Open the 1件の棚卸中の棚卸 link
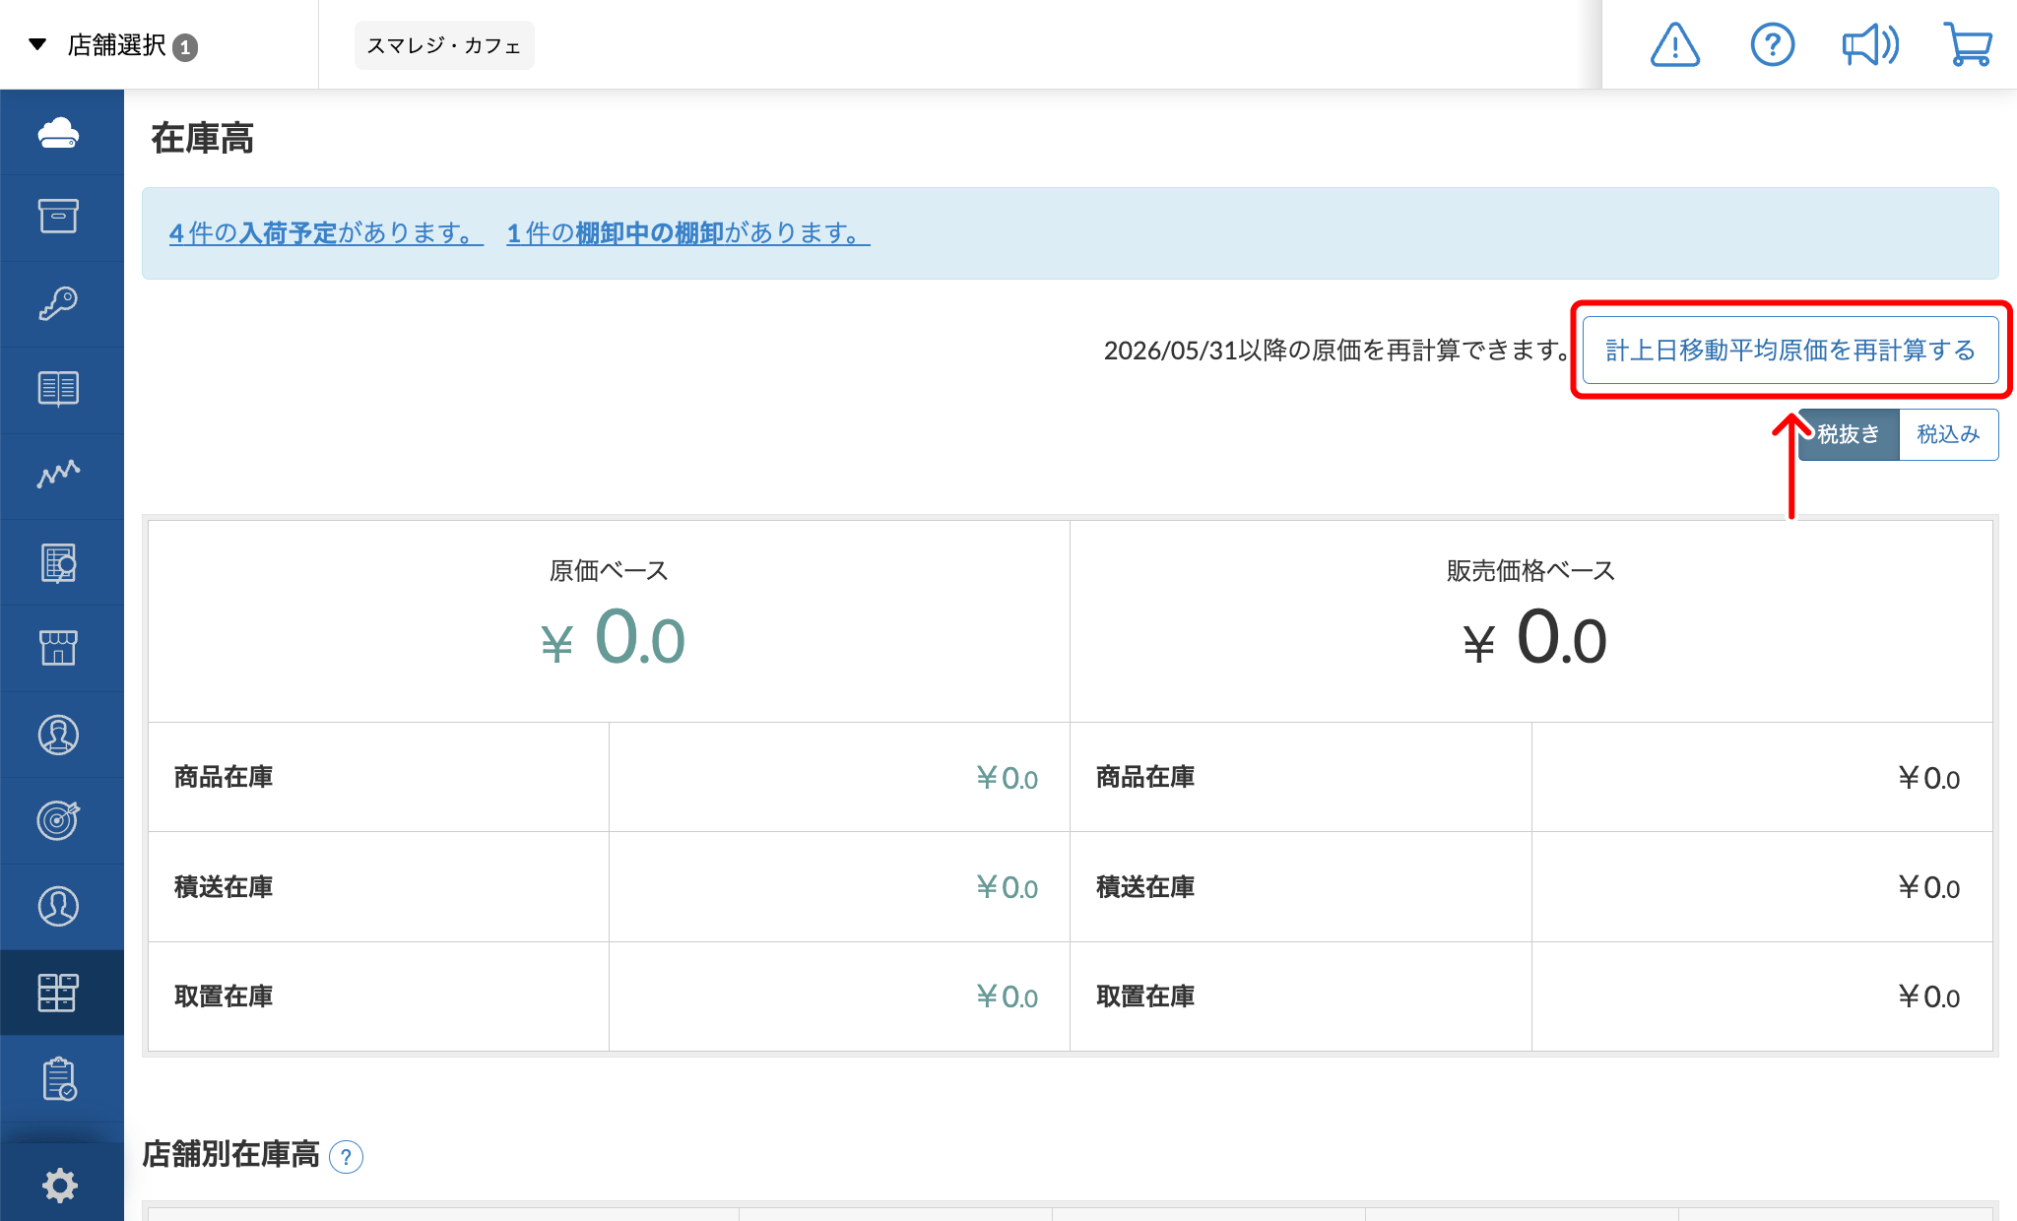The width and height of the screenshot is (2017, 1221). pos(688,233)
